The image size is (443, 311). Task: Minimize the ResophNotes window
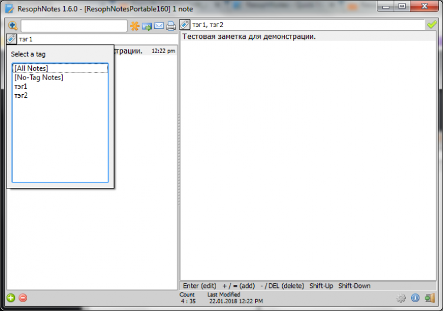click(386, 6)
